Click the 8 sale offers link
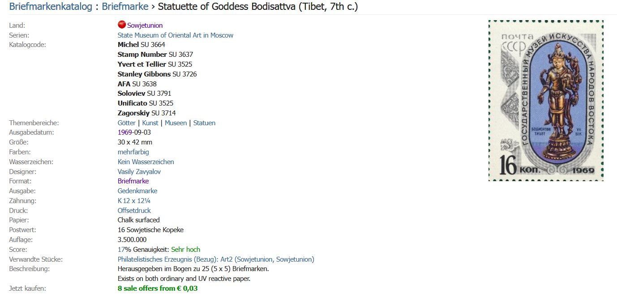The height and width of the screenshot is (297, 617). 157,289
